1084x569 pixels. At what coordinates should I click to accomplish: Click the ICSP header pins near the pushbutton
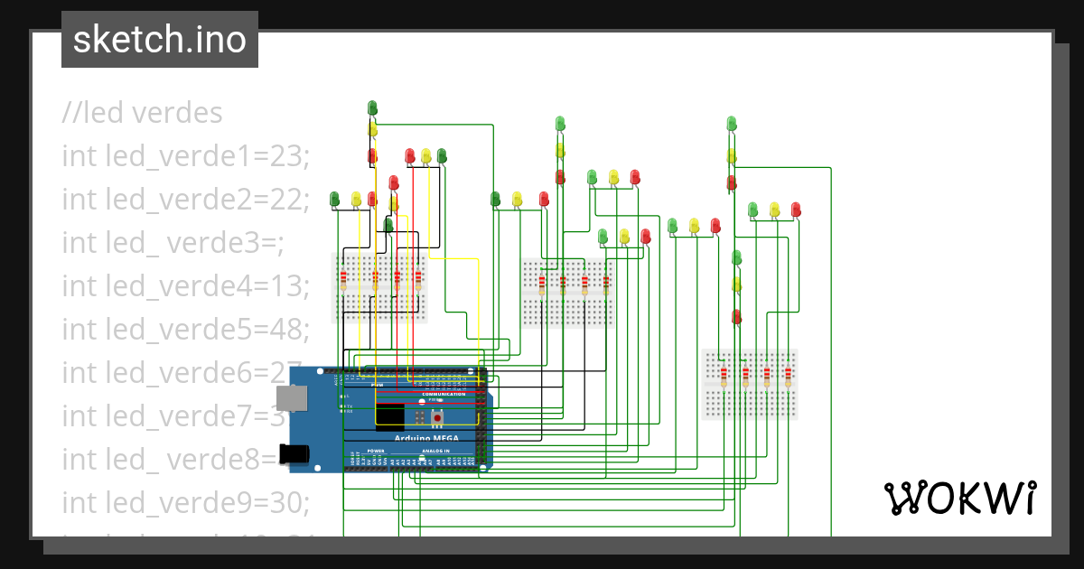point(418,416)
